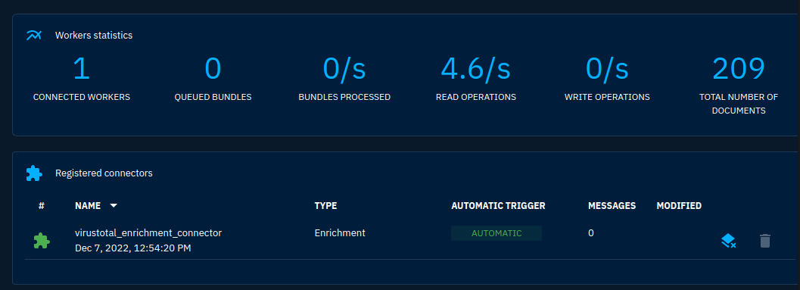
Task: Sort by TYPE column header
Action: 325,206
